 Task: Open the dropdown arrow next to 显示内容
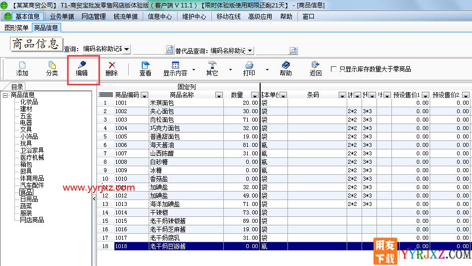tap(194, 69)
